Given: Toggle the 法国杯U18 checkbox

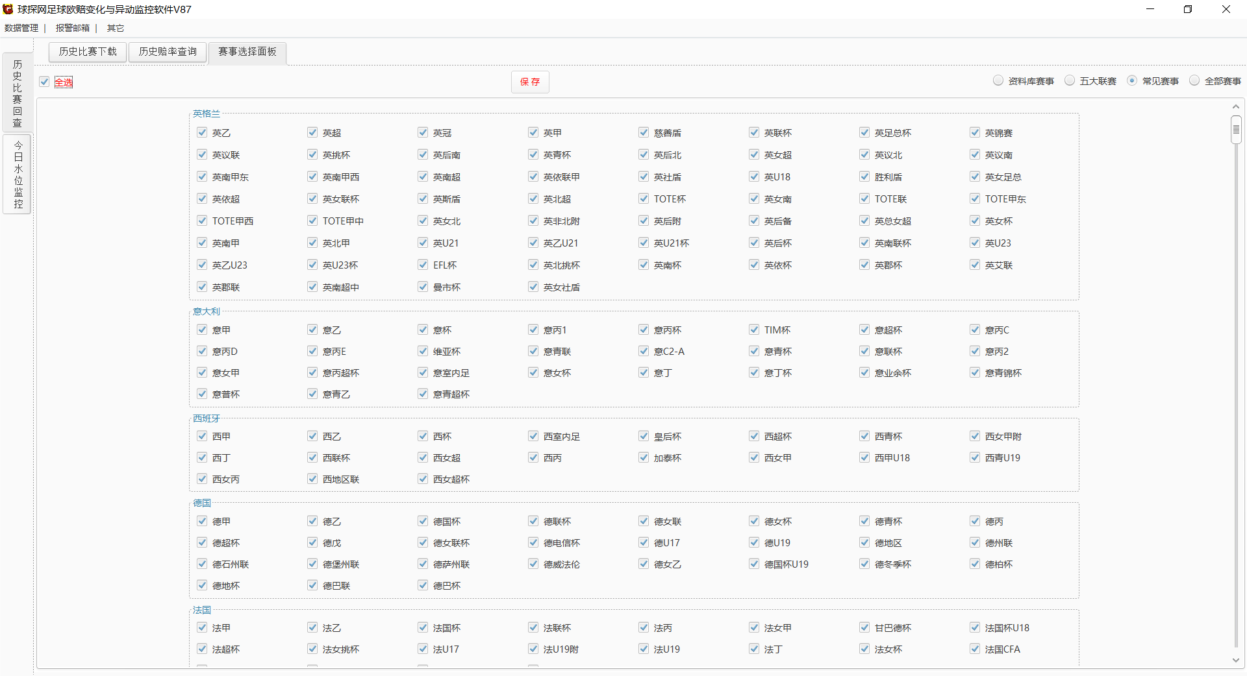Looking at the screenshot, I should [975, 627].
